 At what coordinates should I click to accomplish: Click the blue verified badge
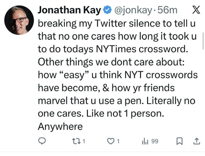[x=107, y=10]
